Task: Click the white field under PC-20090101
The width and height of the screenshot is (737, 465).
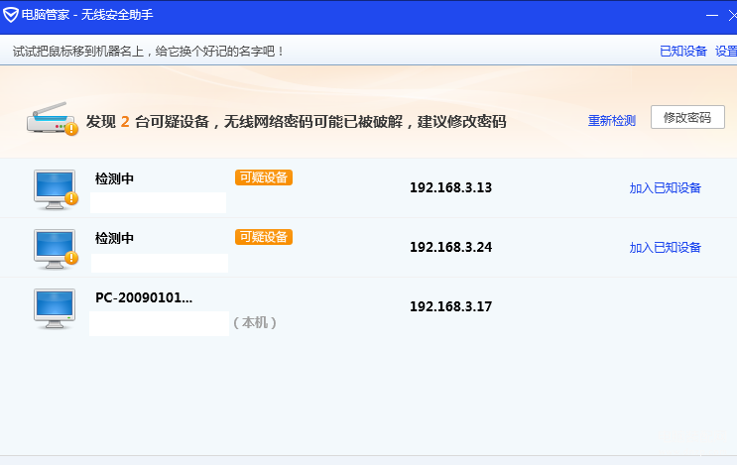Action: click(x=159, y=323)
